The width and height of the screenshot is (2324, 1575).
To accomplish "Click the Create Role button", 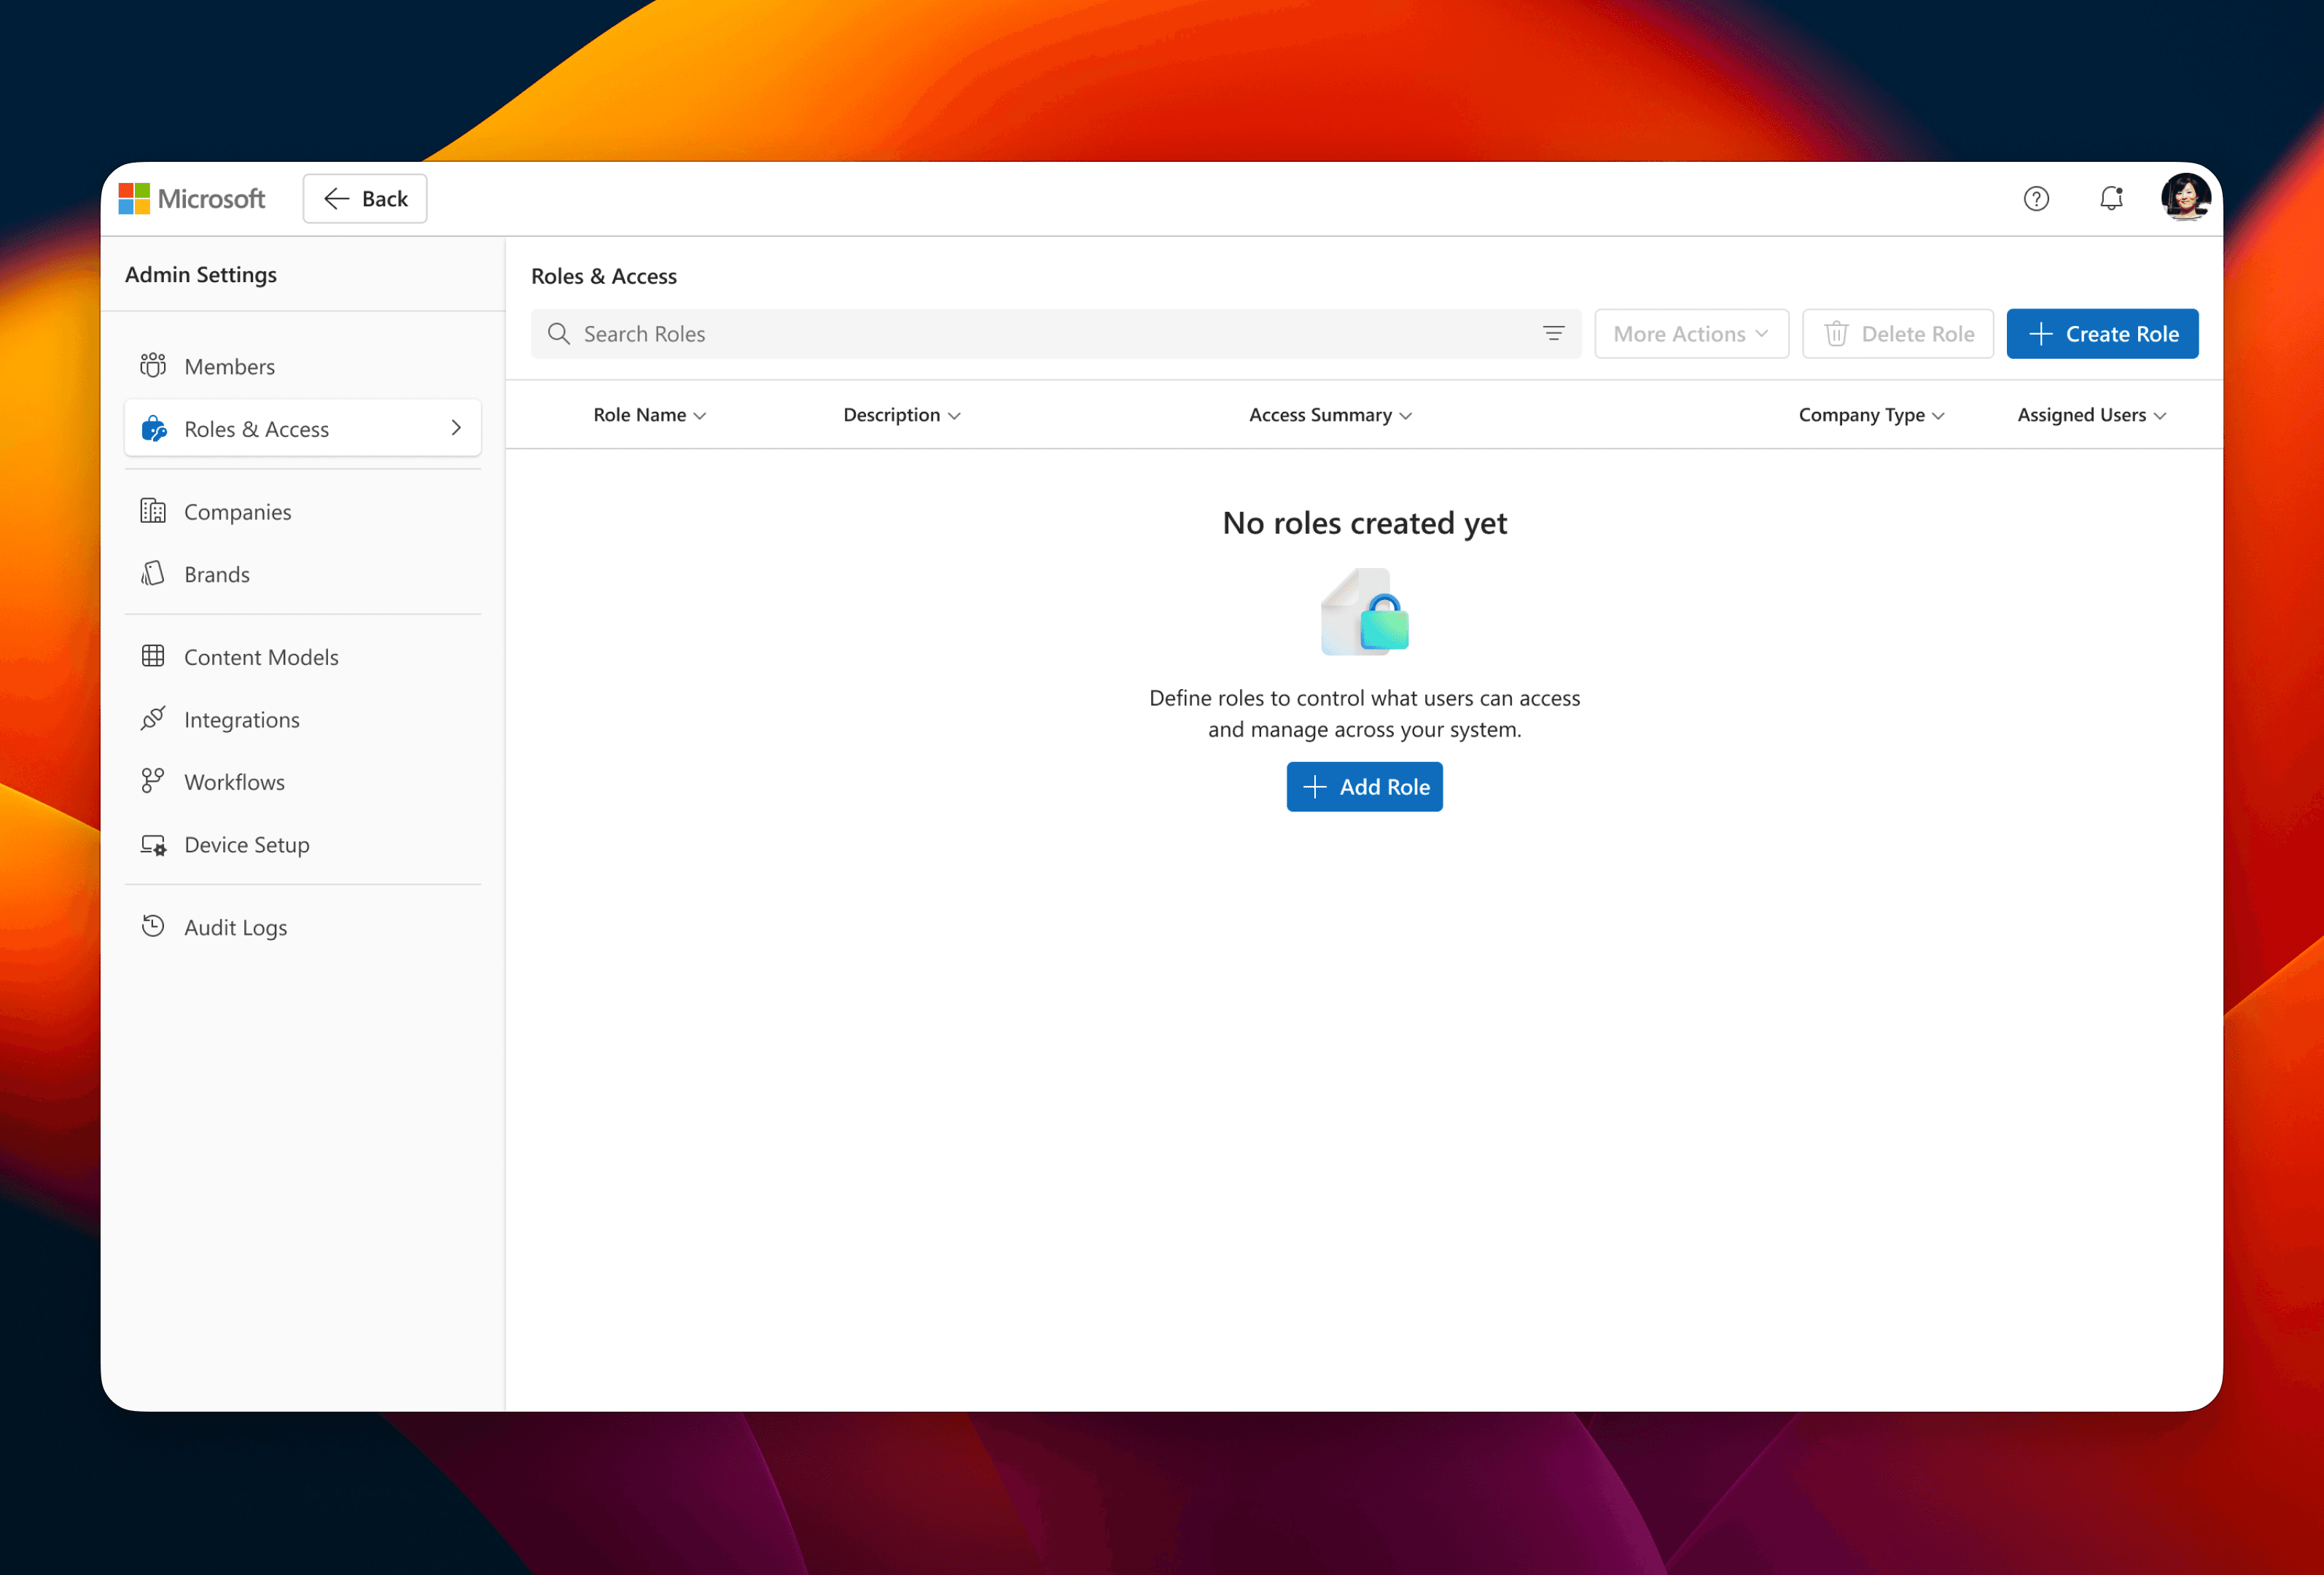I will tap(2102, 334).
